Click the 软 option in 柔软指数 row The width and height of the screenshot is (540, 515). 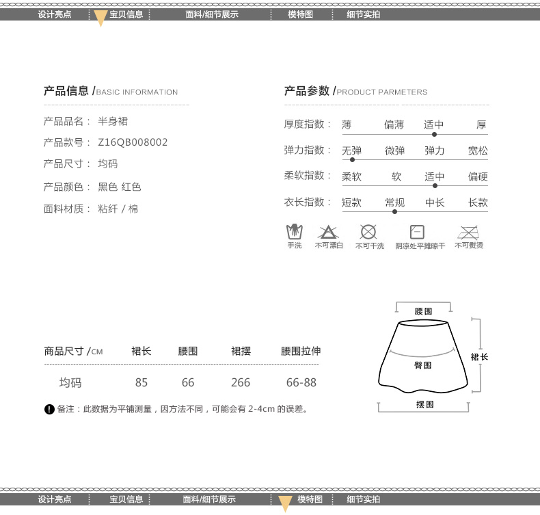(396, 176)
